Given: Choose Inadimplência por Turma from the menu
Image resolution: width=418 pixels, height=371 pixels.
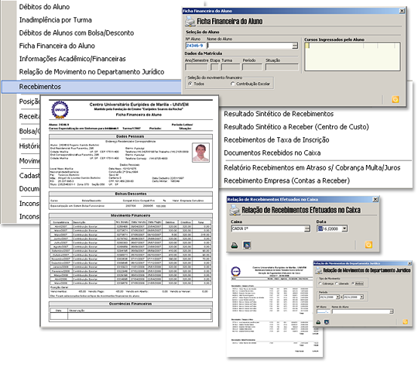Looking at the screenshot, I should pos(56,20).
